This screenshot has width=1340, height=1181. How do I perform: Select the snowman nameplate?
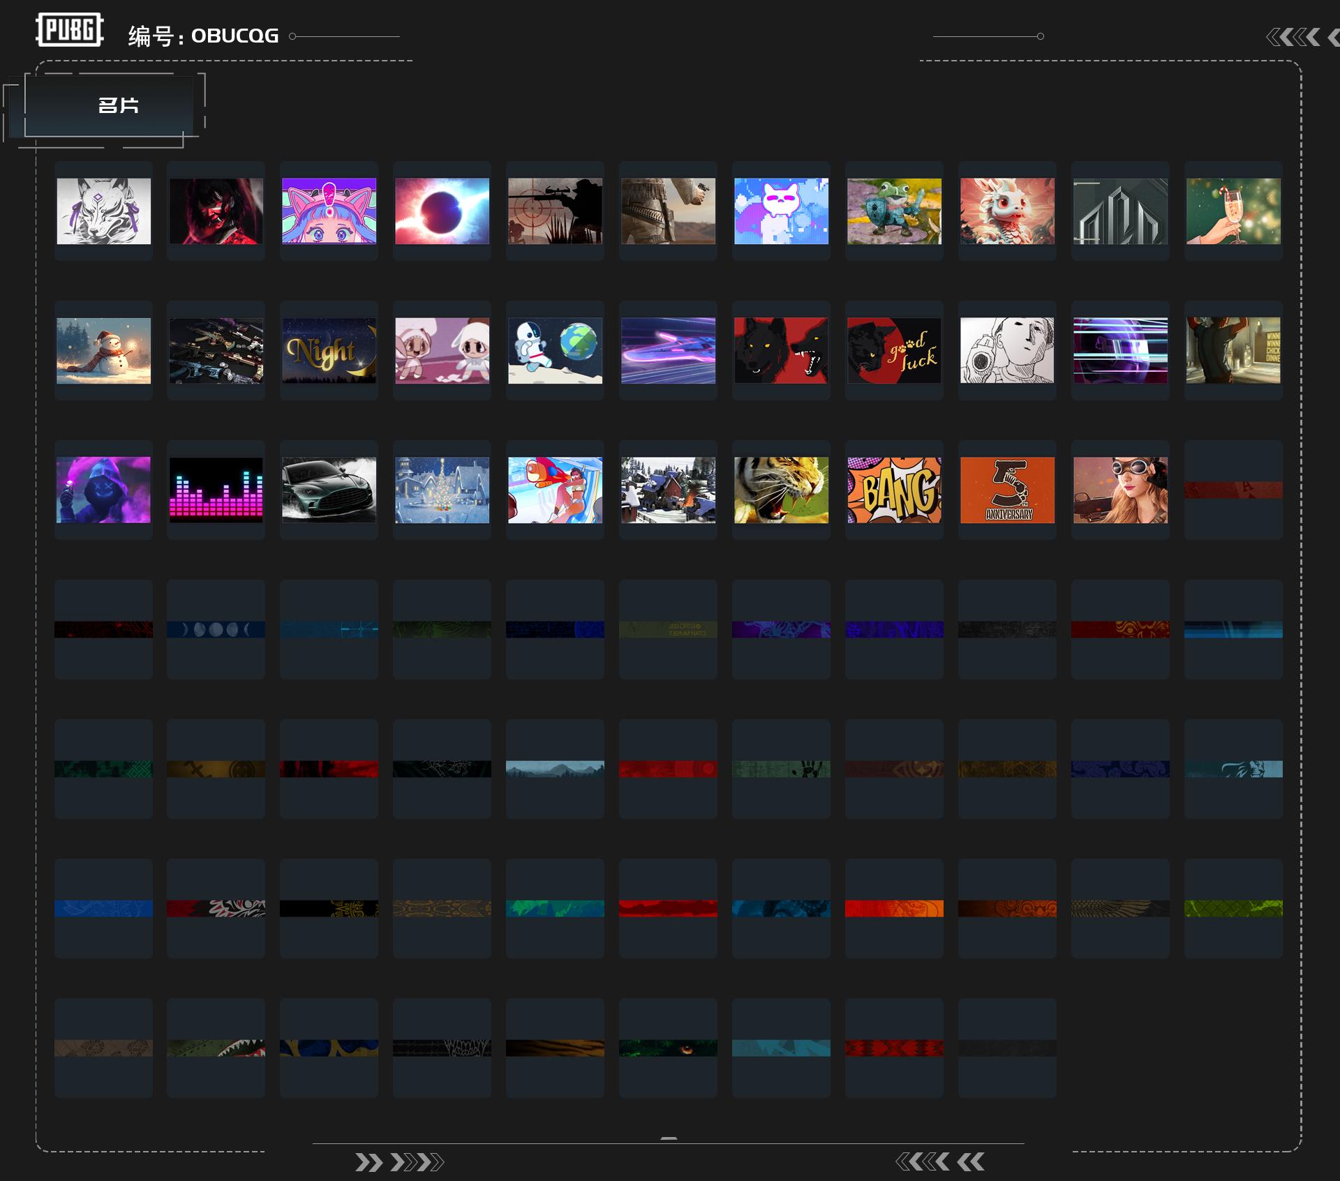103,350
